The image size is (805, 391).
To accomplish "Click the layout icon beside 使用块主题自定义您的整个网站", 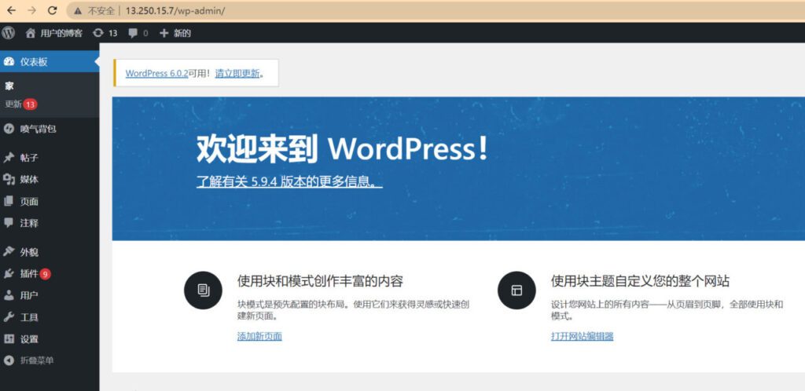I will click(516, 291).
